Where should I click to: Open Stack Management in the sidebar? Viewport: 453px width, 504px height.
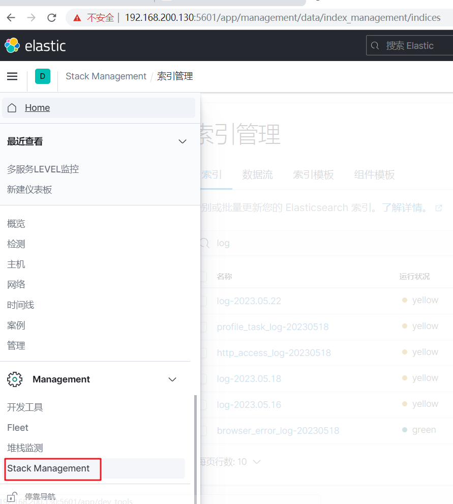[48, 468]
